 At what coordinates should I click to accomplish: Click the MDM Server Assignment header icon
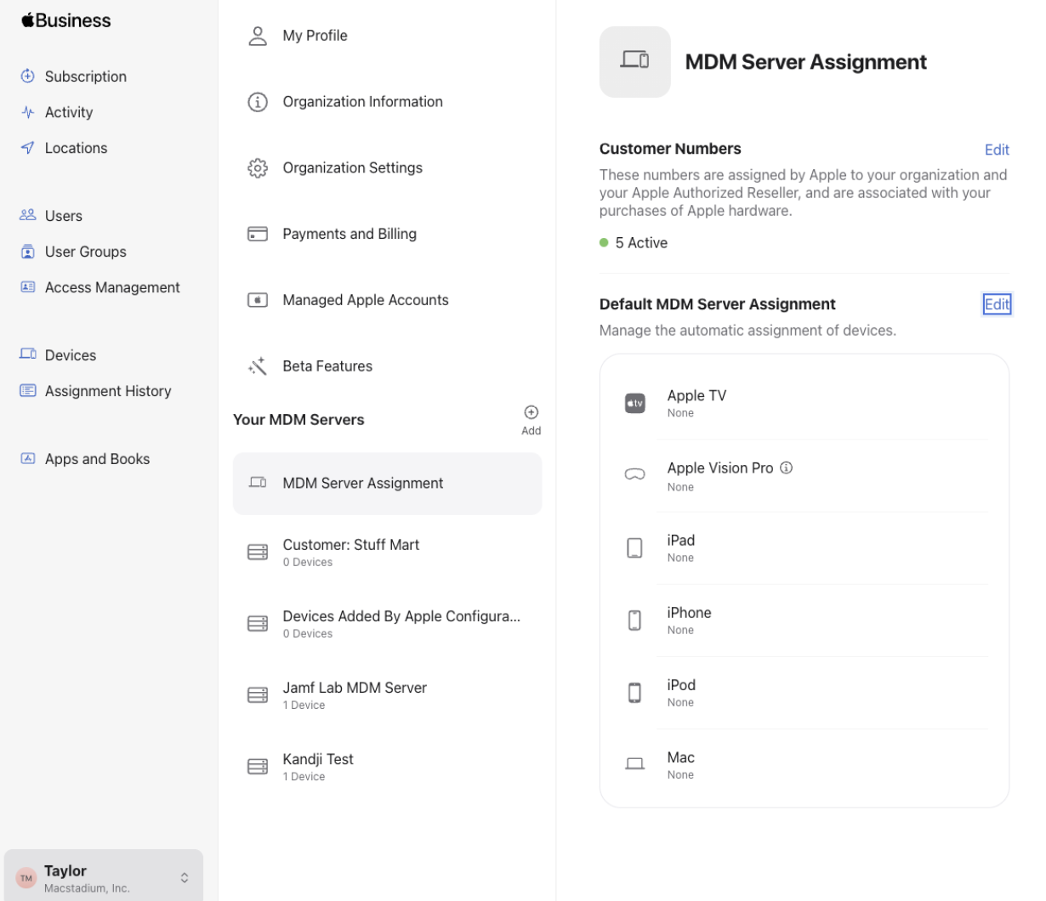click(635, 62)
